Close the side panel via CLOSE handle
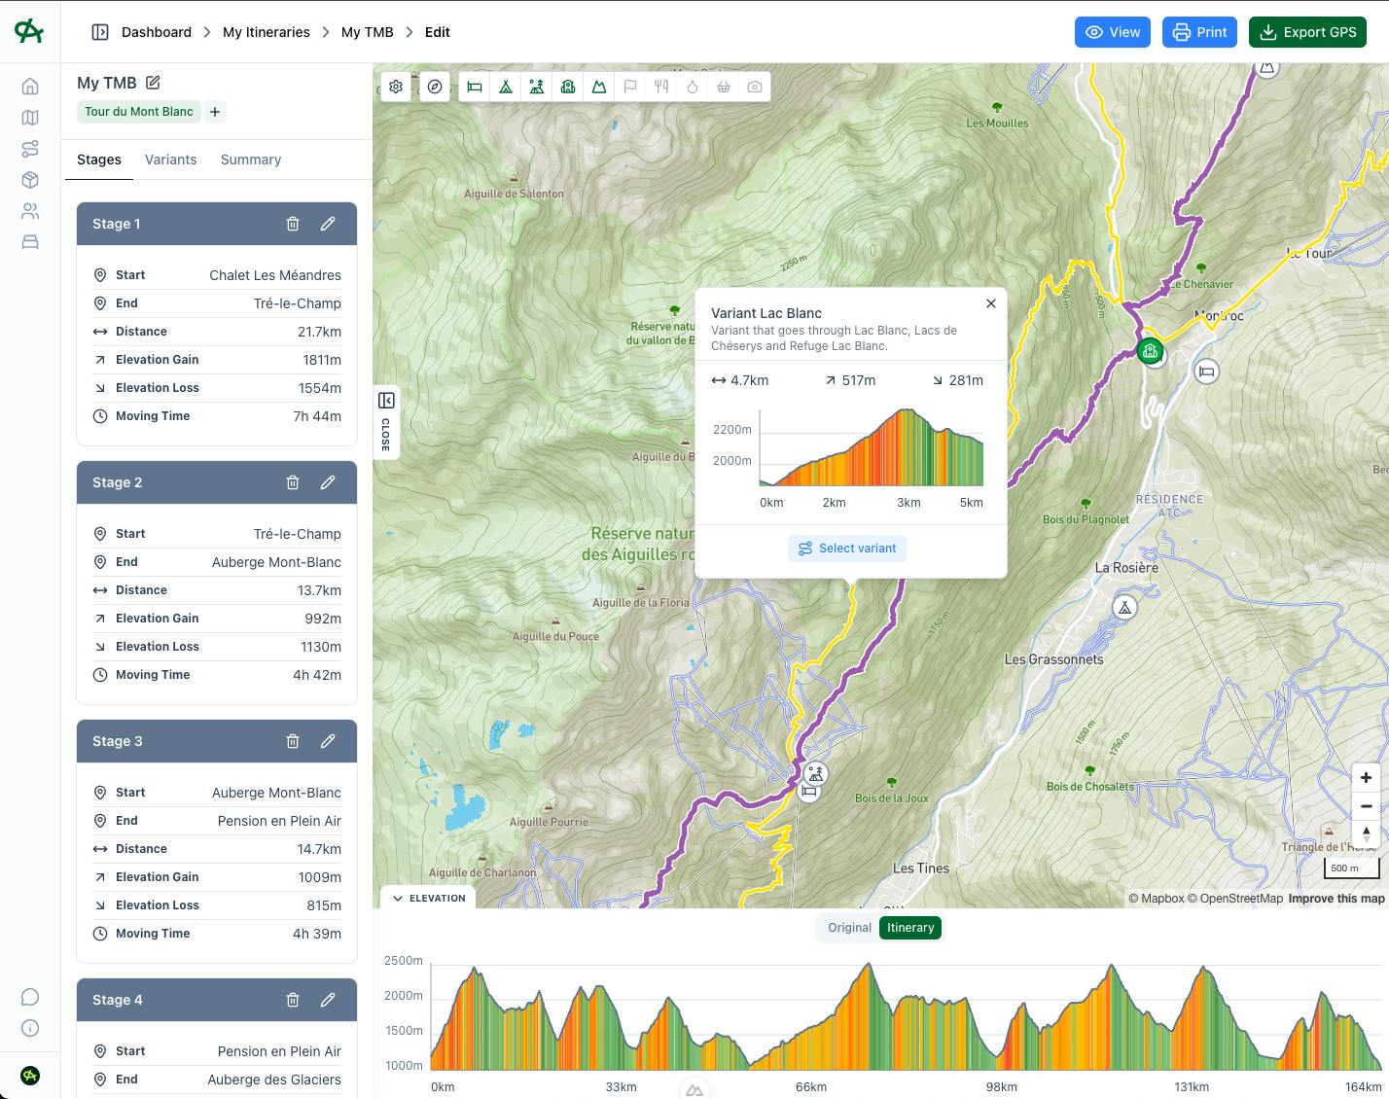 [386, 422]
